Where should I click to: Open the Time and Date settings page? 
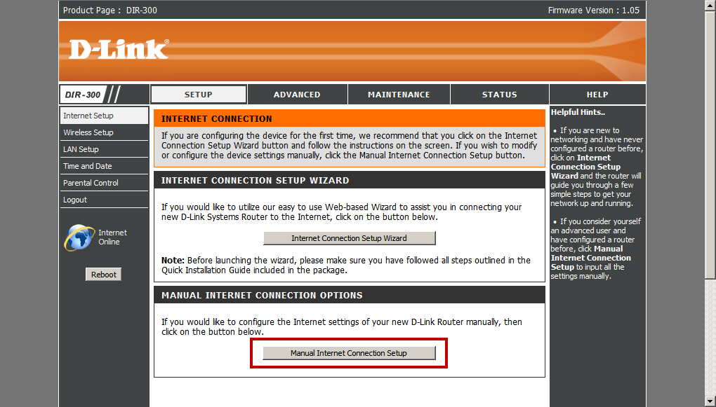point(88,166)
